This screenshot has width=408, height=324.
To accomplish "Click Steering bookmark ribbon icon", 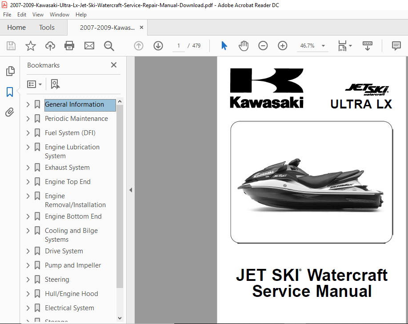I will click(x=37, y=280).
